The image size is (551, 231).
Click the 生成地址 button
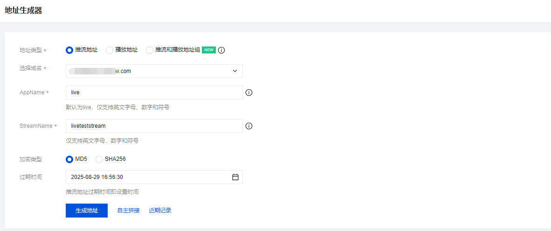(x=87, y=211)
